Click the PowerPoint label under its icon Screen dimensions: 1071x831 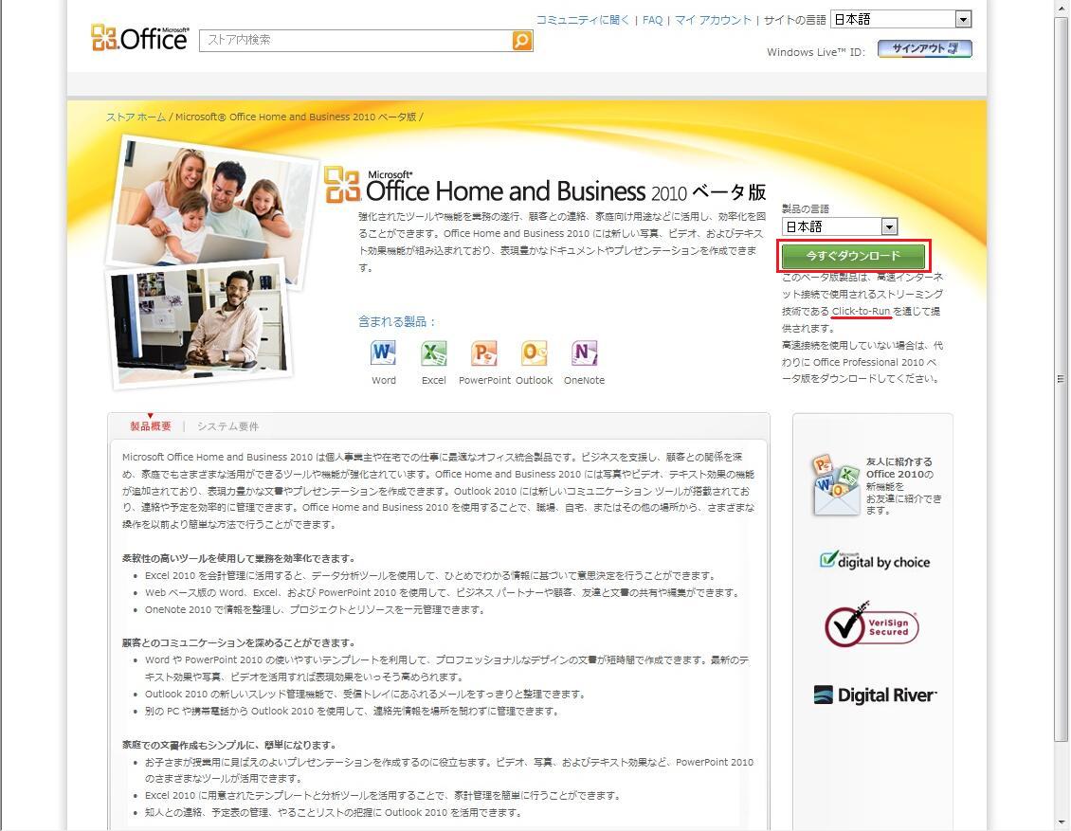[x=484, y=380]
